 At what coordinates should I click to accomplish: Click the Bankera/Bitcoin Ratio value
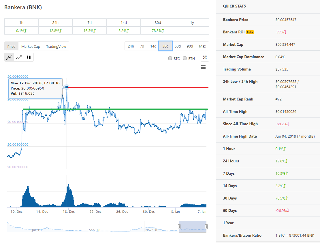click(295, 236)
